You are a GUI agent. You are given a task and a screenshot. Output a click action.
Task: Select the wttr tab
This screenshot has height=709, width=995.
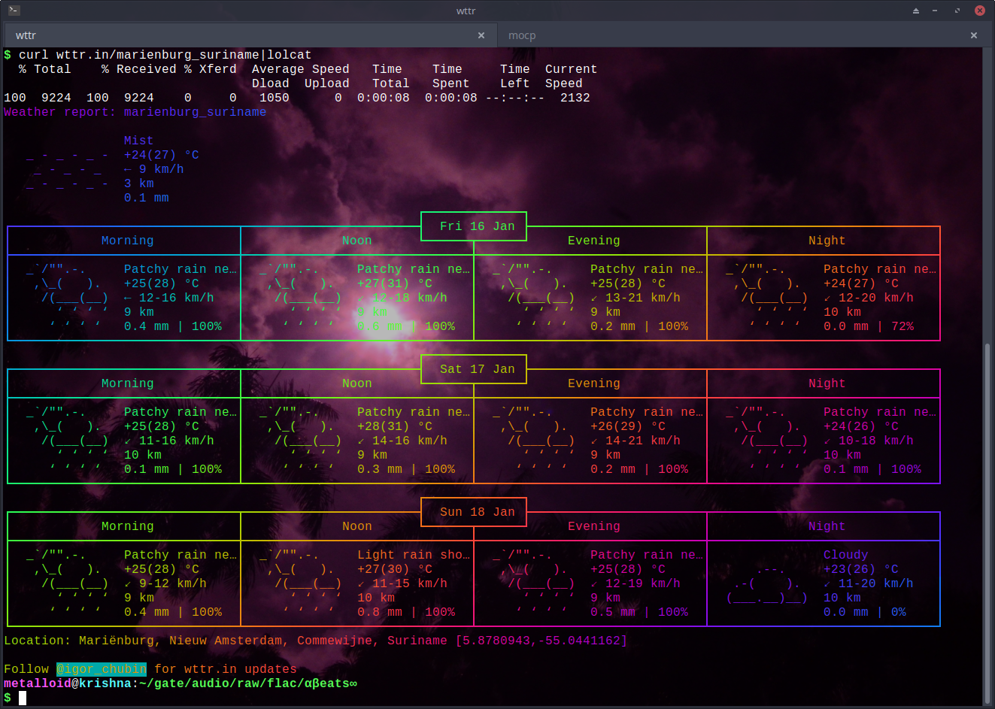pos(26,35)
